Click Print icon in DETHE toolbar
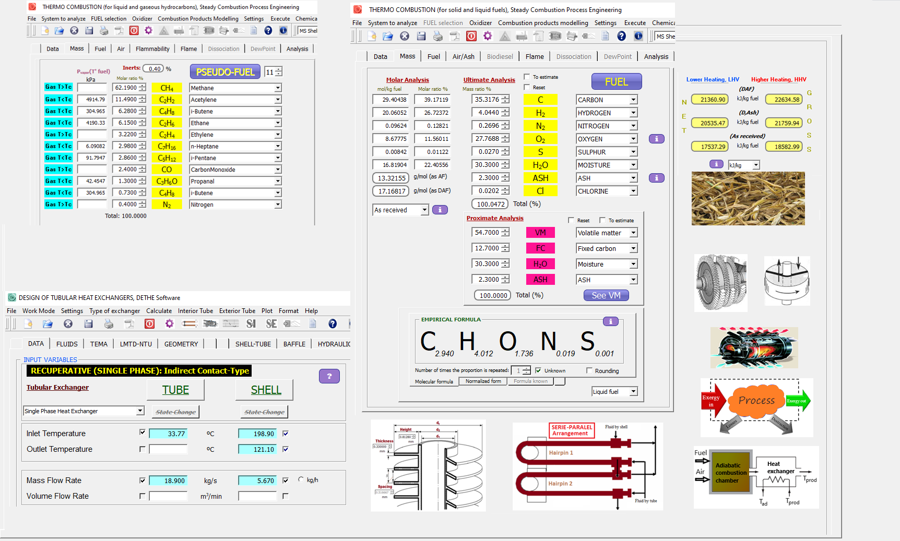Screen dimensions: 900x541 pyautogui.click(x=109, y=324)
